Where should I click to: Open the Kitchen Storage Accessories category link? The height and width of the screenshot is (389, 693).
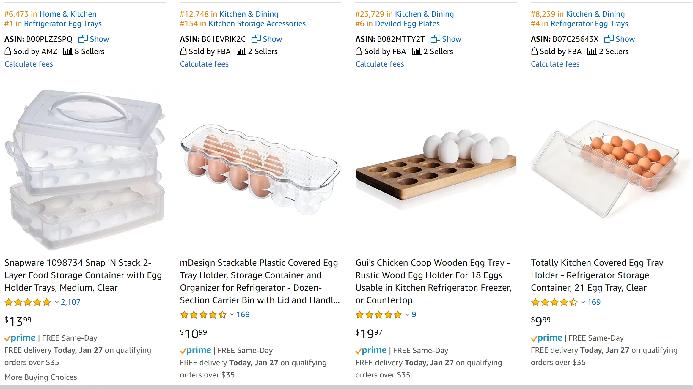tap(257, 23)
